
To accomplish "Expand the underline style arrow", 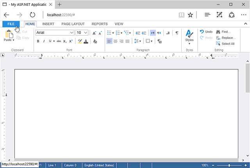I will click(54, 41).
